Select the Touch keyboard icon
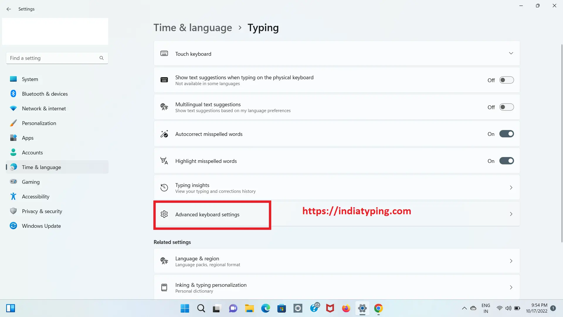Screen dimensions: 563x317 click(164, 53)
